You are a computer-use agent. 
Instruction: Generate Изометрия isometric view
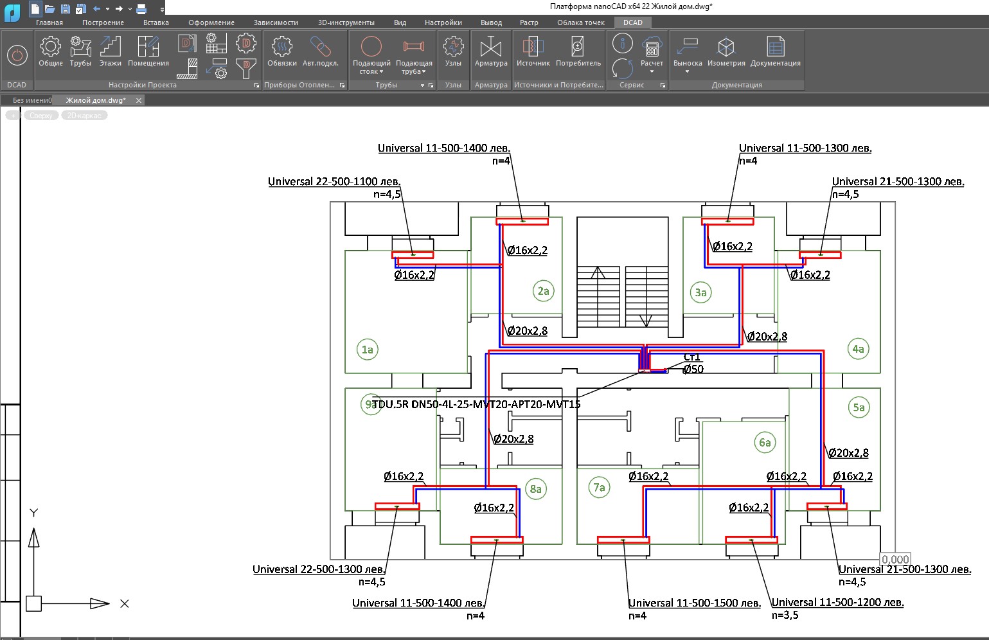(726, 51)
